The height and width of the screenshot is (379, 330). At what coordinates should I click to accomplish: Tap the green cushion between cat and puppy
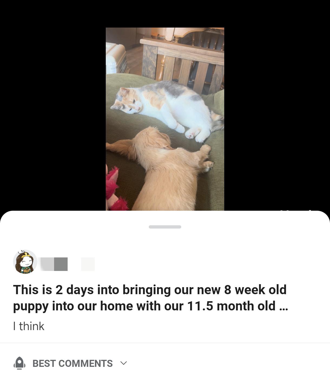pos(127,127)
